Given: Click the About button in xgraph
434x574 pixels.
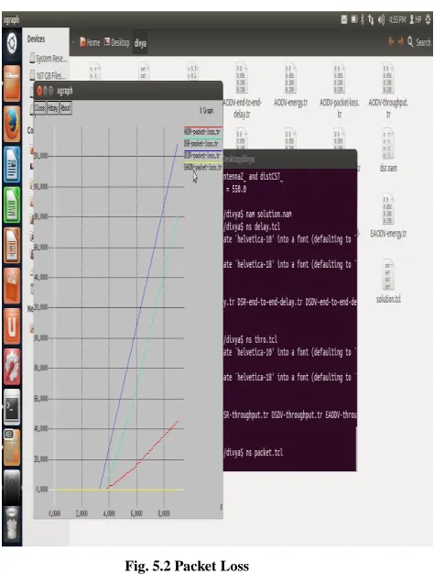Looking at the screenshot, I should pos(65,108).
